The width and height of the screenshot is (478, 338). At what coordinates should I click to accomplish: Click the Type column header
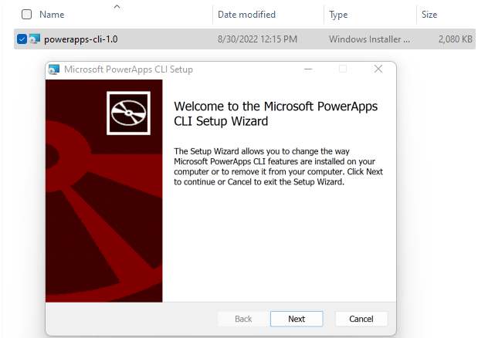point(338,15)
